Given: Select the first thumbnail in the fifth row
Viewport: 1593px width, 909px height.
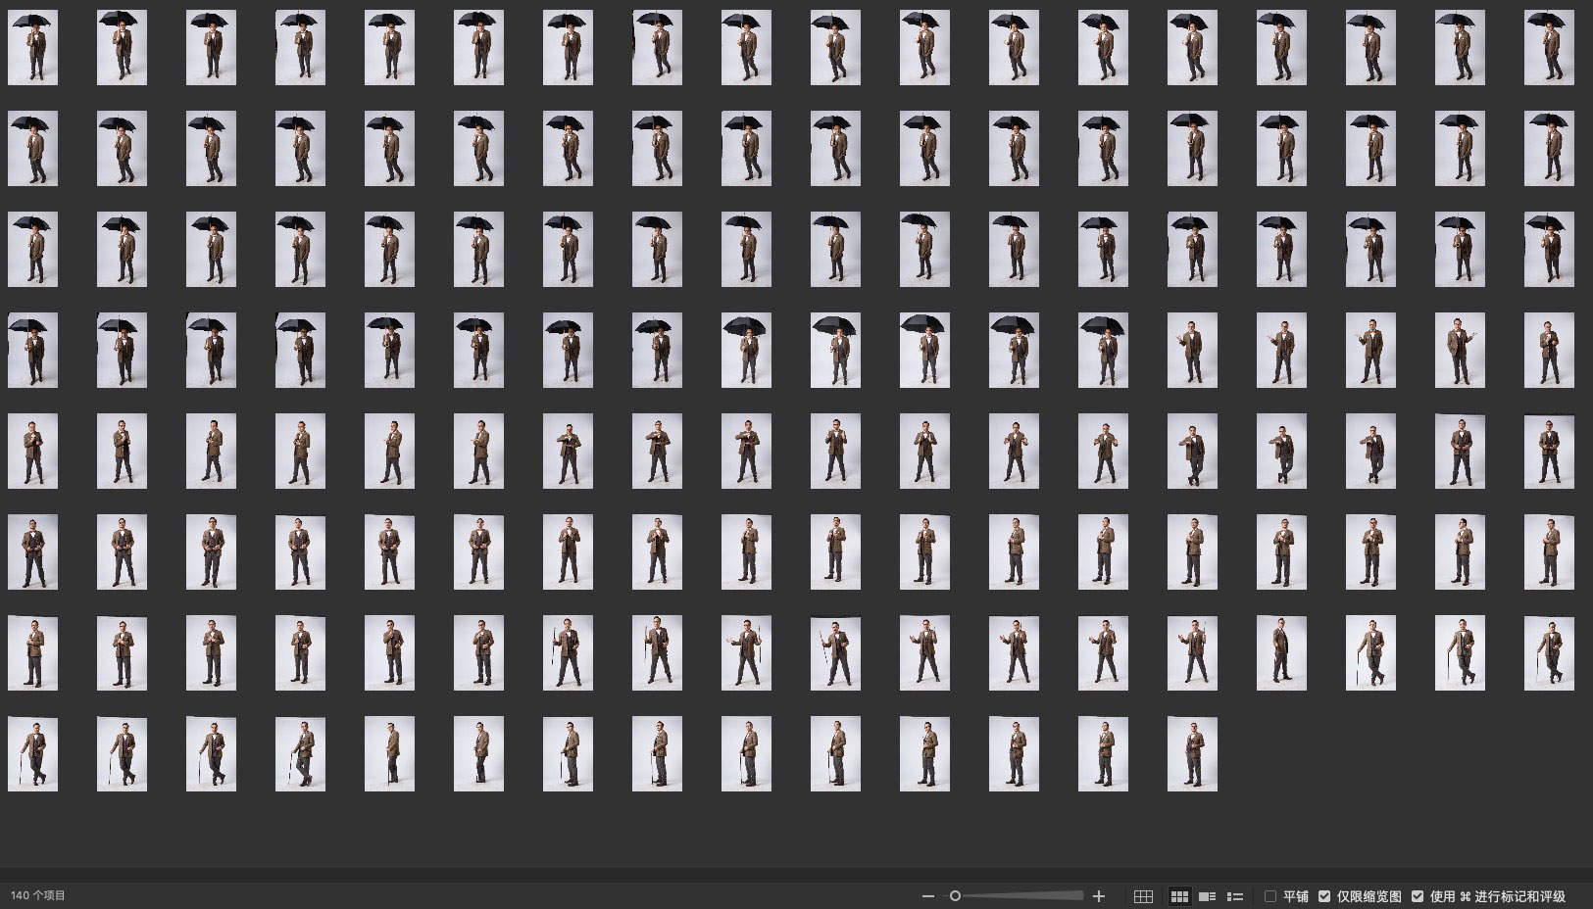Looking at the screenshot, I should click(x=32, y=452).
